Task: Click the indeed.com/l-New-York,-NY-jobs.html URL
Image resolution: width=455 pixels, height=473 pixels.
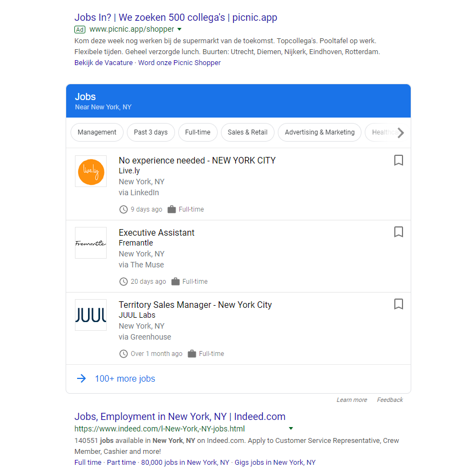Action: (160, 429)
